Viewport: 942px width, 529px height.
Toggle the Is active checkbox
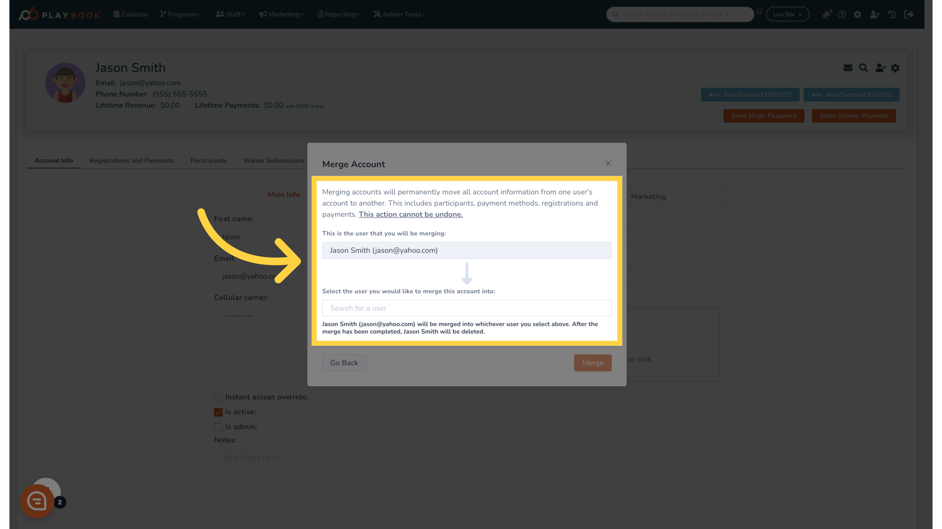point(218,411)
